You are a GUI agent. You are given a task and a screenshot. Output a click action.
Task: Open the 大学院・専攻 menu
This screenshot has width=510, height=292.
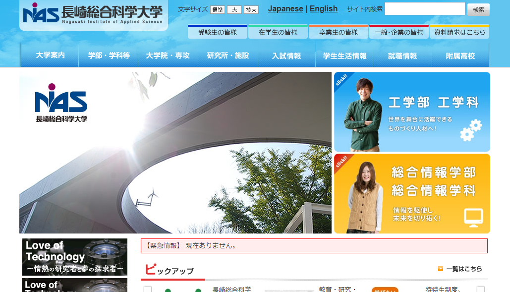(168, 56)
